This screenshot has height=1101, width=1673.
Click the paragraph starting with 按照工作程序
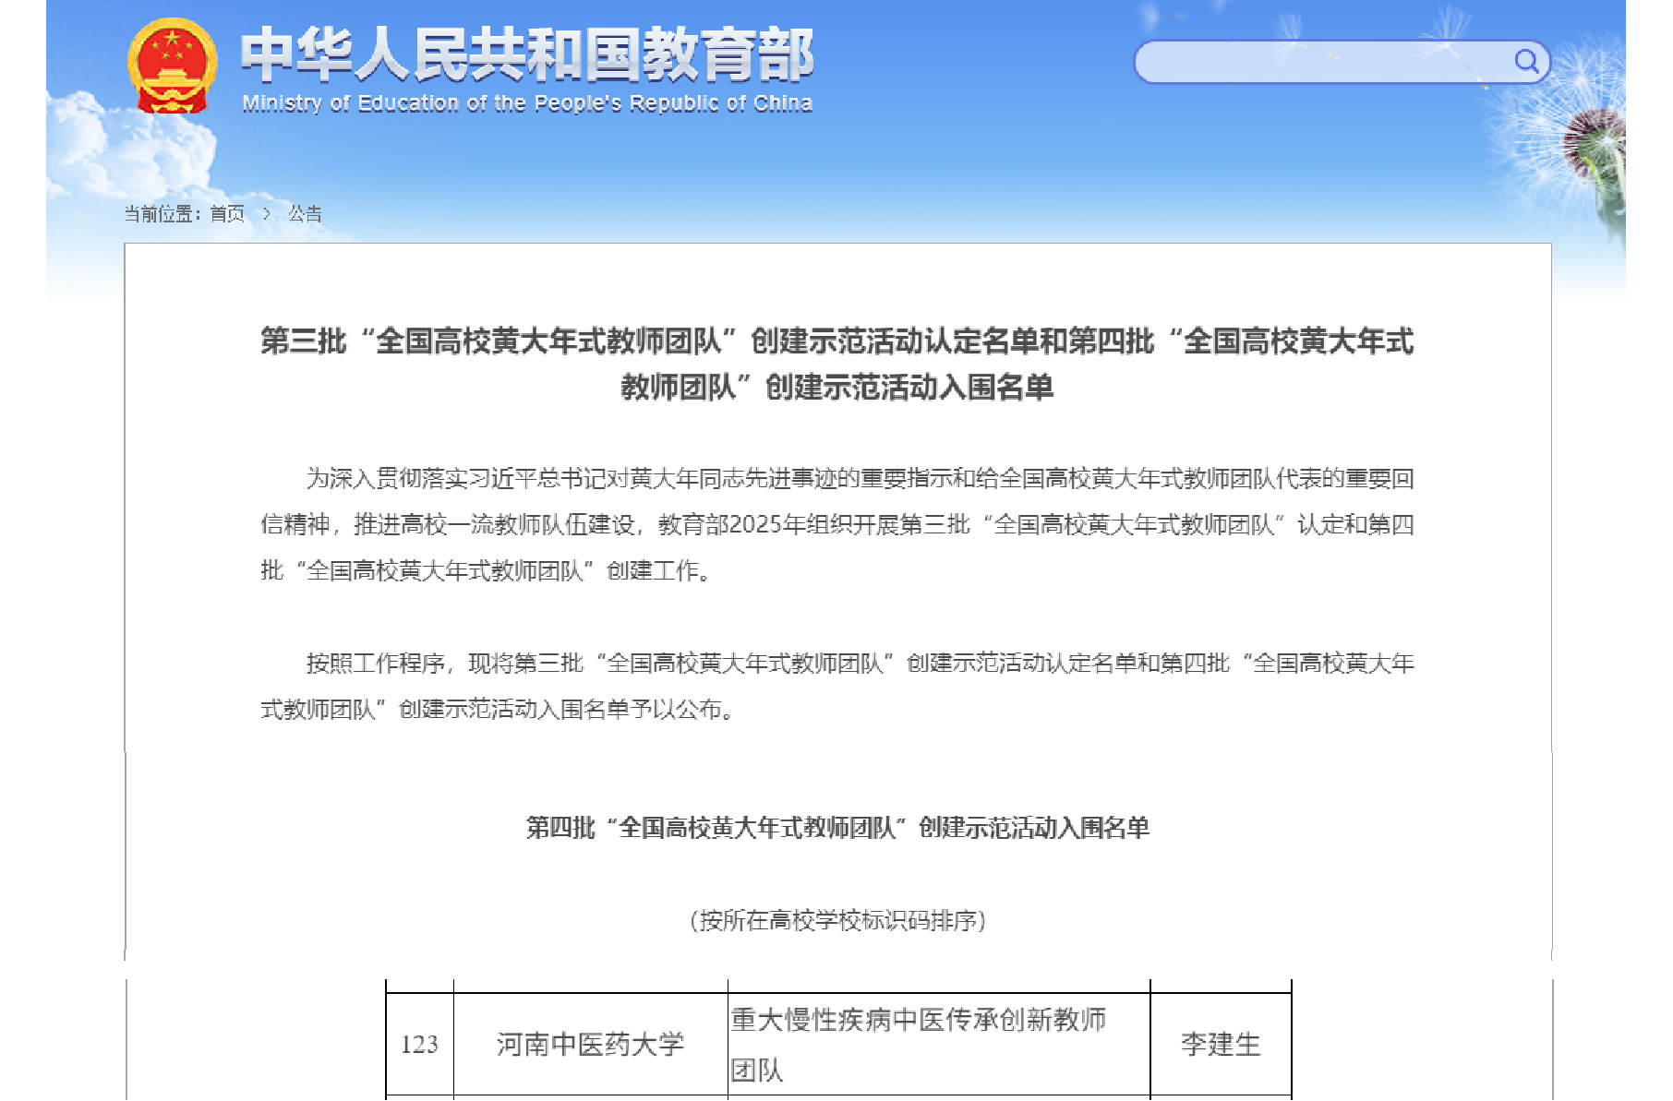836,686
